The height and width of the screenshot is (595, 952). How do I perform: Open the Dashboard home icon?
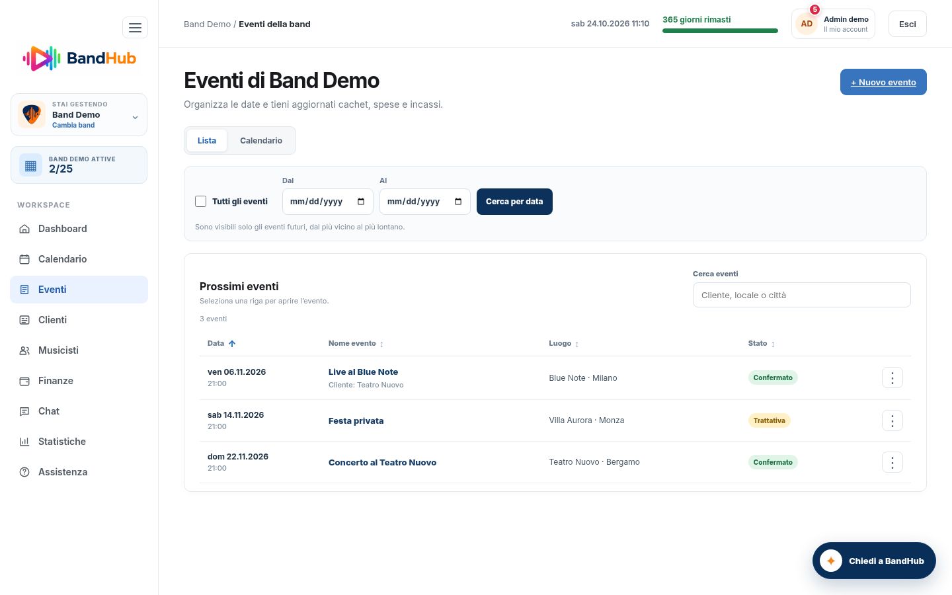pyautogui.click(x=24, y=229)
